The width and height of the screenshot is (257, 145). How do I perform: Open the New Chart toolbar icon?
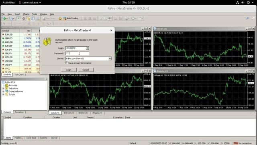[4, 19]
